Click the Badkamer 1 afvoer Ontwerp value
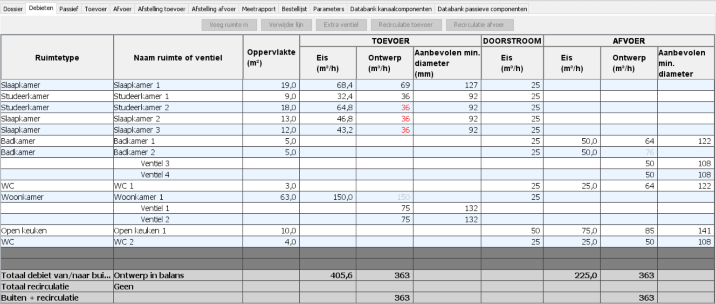716x304 pixels. (x=628, y=141)
